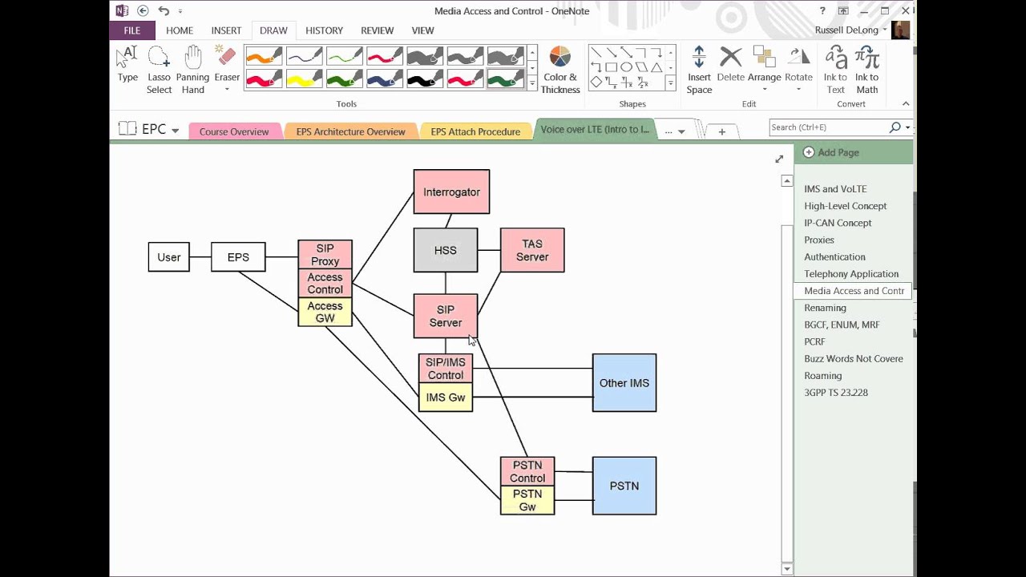Open the FILE menu

(132, 30)
